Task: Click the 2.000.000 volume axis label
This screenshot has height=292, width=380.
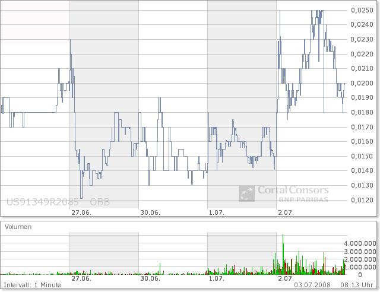Action: (x=360, y=259)
